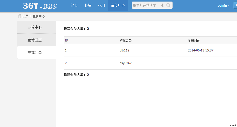Select 宣传中心 in the left sidebar

coord(35,27)
